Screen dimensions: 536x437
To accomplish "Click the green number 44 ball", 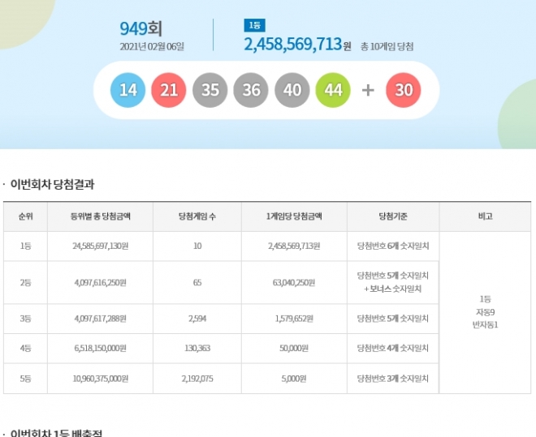I will click(x=333, y=90).
